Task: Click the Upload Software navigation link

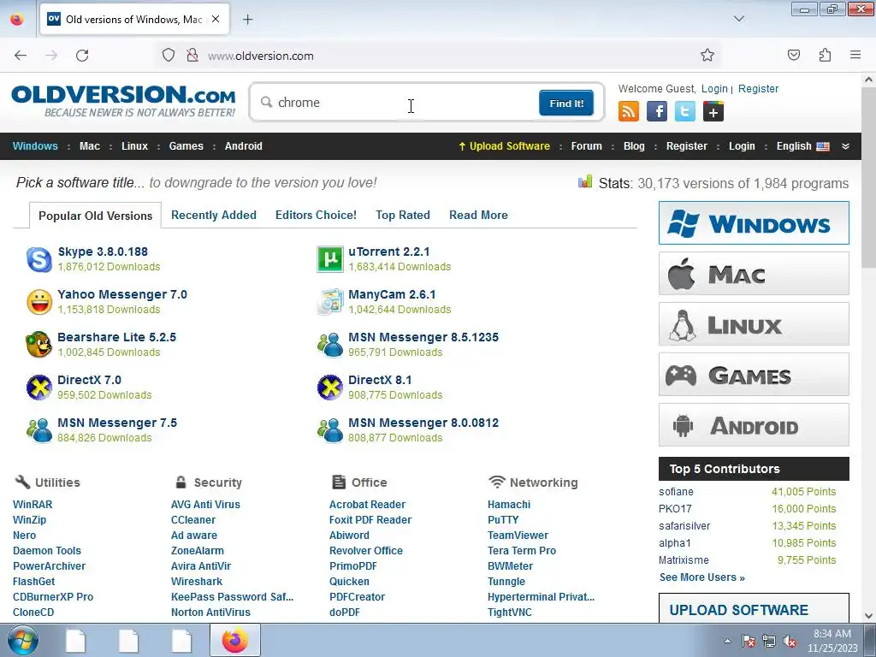Action: (504, 146)
